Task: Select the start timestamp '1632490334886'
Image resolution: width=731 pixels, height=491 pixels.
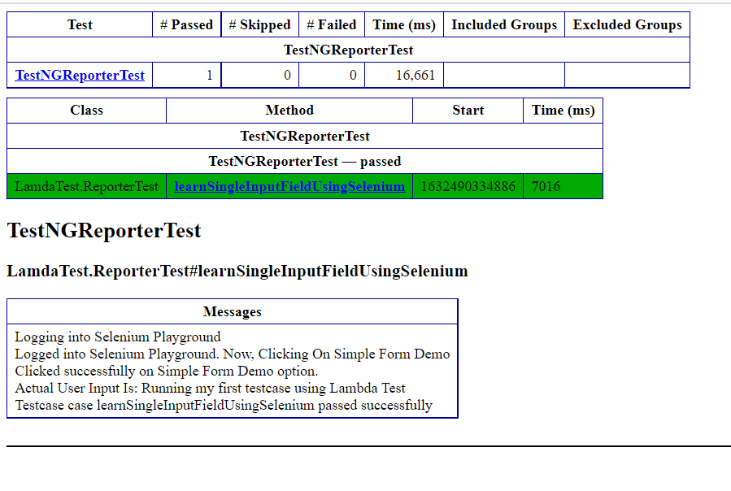Action: (468, 186)
